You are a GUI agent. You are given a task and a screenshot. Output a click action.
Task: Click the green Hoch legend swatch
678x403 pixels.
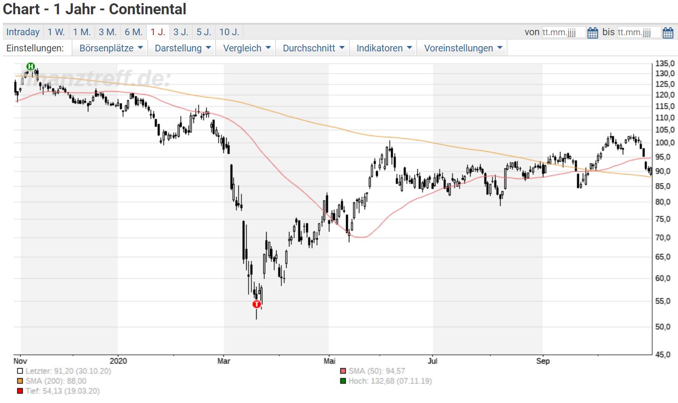[343, 381]
